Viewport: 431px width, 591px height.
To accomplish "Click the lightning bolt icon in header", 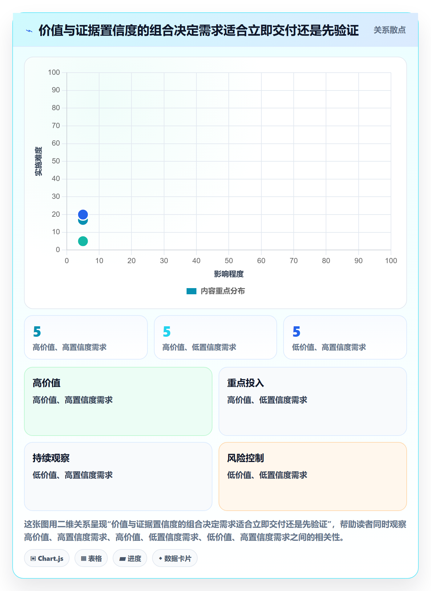I will coord(29,31).
